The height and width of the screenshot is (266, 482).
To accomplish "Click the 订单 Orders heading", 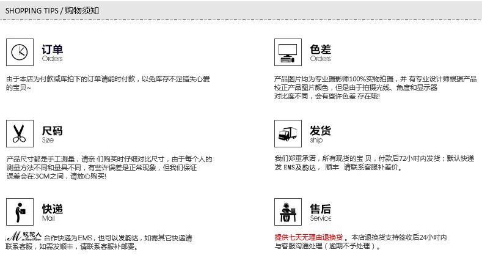I will click(53, 53).
